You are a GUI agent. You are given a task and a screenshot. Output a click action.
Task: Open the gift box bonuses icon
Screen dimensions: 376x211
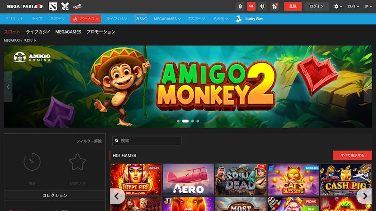[x=274, y=7]
